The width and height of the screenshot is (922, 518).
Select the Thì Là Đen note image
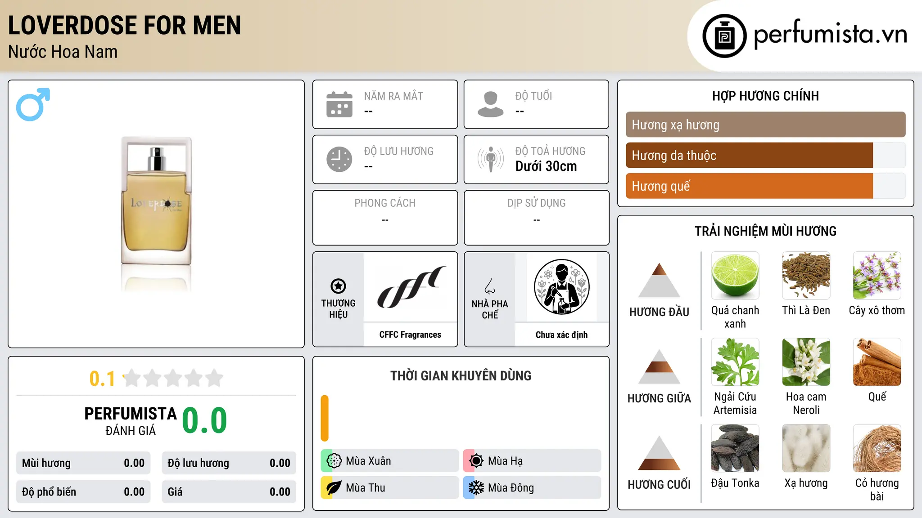point(806,276)
